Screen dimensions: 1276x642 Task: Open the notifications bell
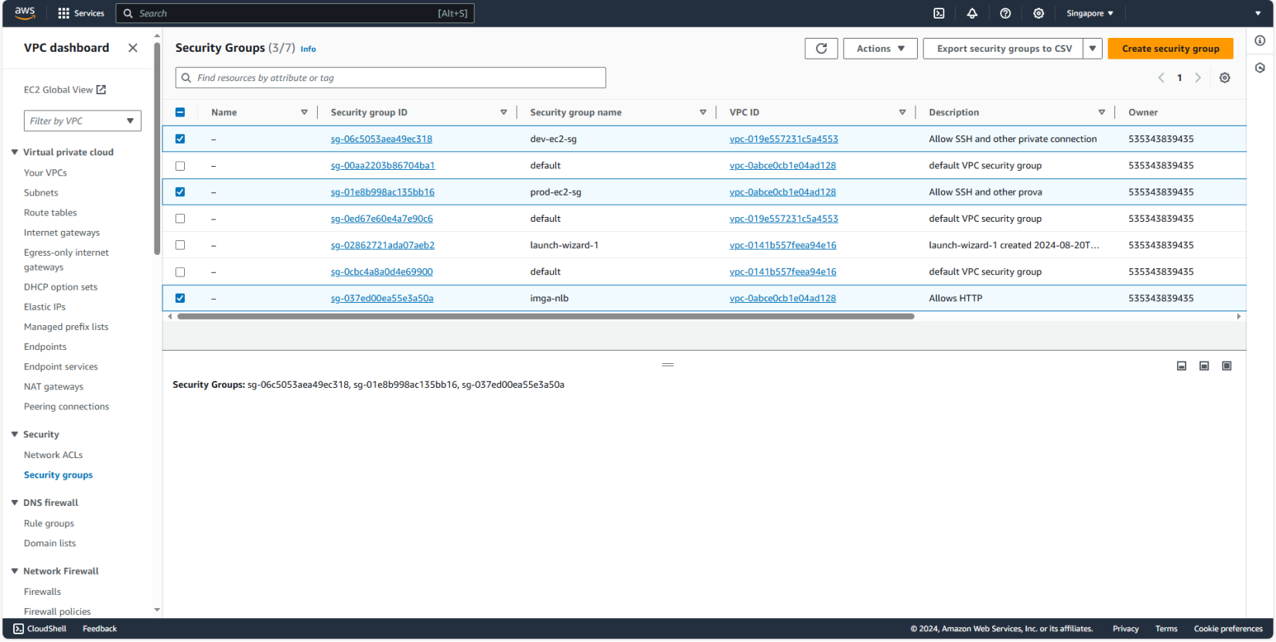click(972, 13)
